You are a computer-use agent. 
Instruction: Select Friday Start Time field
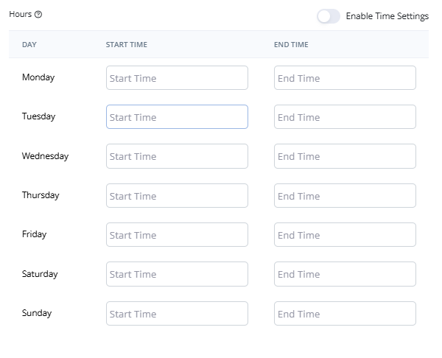coord(177,235)
